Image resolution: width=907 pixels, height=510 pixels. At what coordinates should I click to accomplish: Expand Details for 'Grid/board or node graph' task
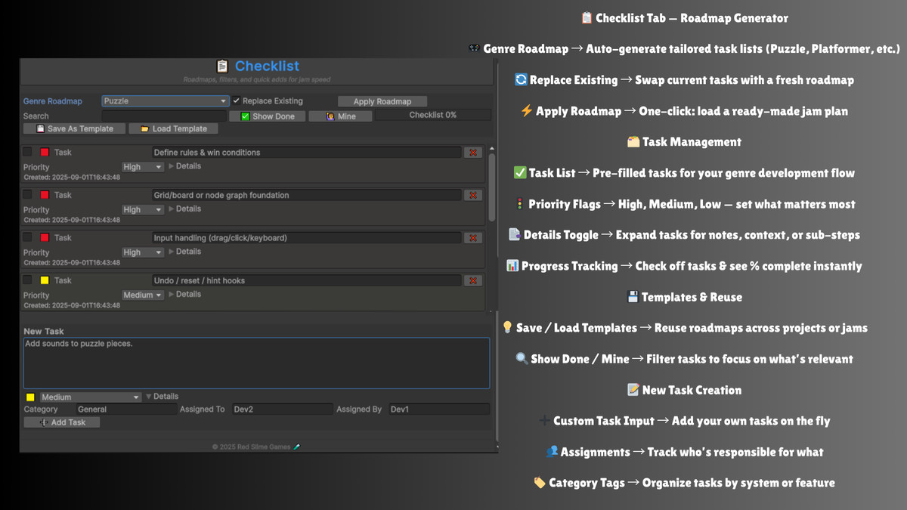point(184,209)
